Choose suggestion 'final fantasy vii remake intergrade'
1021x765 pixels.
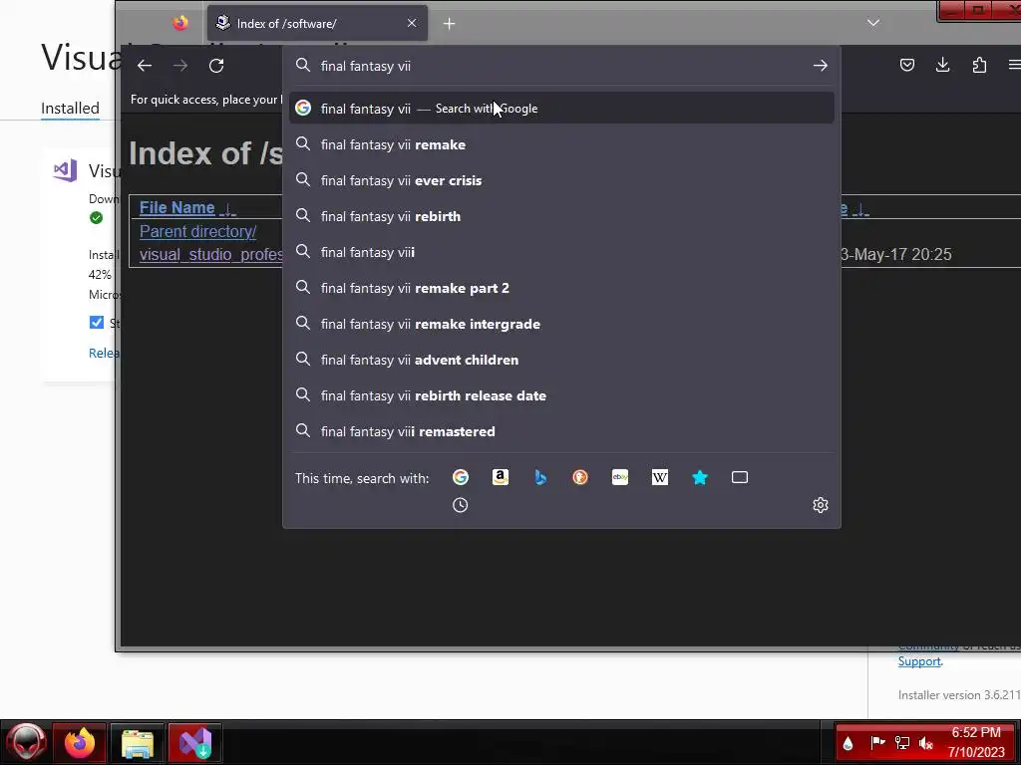tap(561, 324)
